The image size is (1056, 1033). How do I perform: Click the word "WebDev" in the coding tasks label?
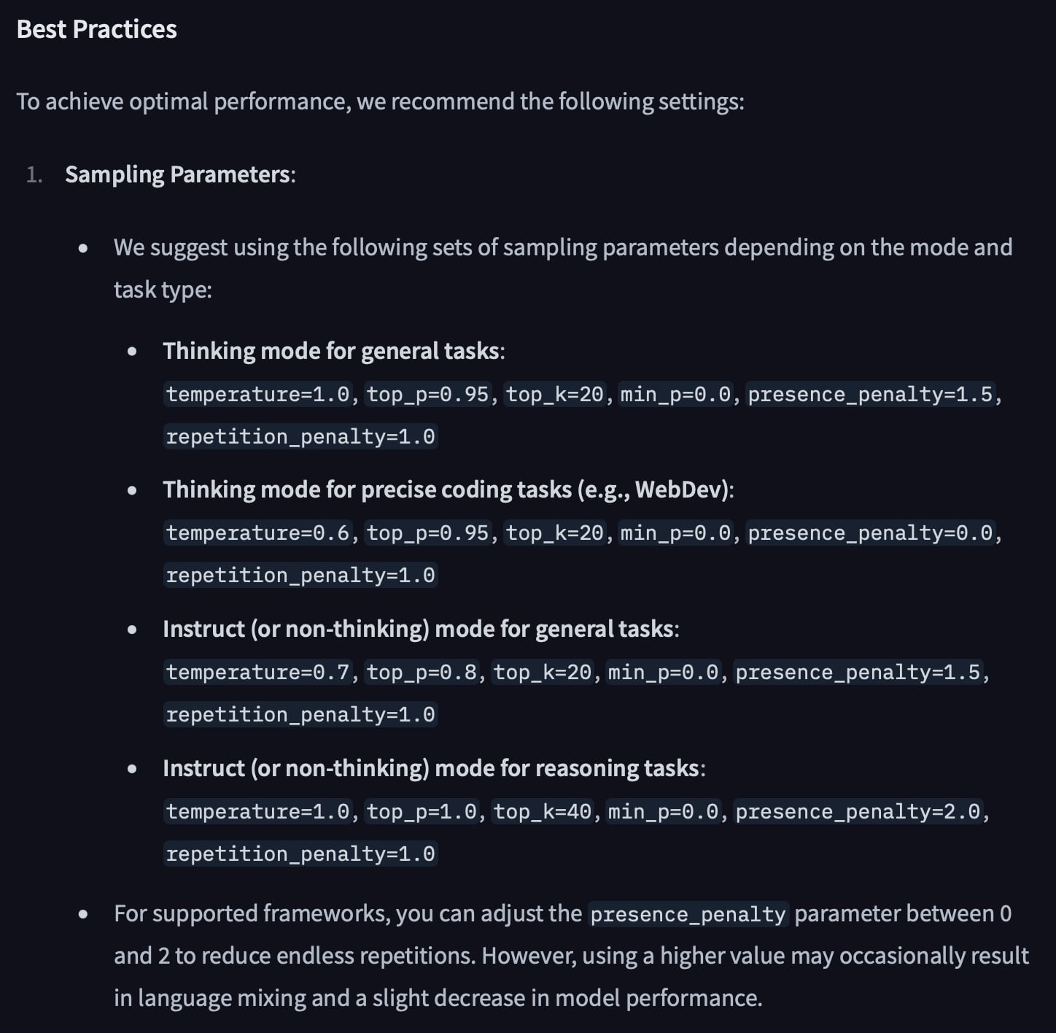click(x=678, y=490)
